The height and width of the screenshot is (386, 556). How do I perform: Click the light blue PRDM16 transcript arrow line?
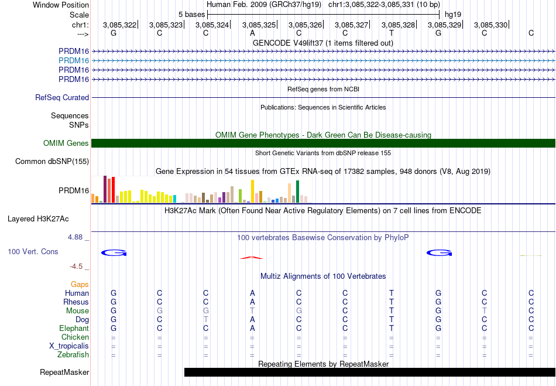324,61
